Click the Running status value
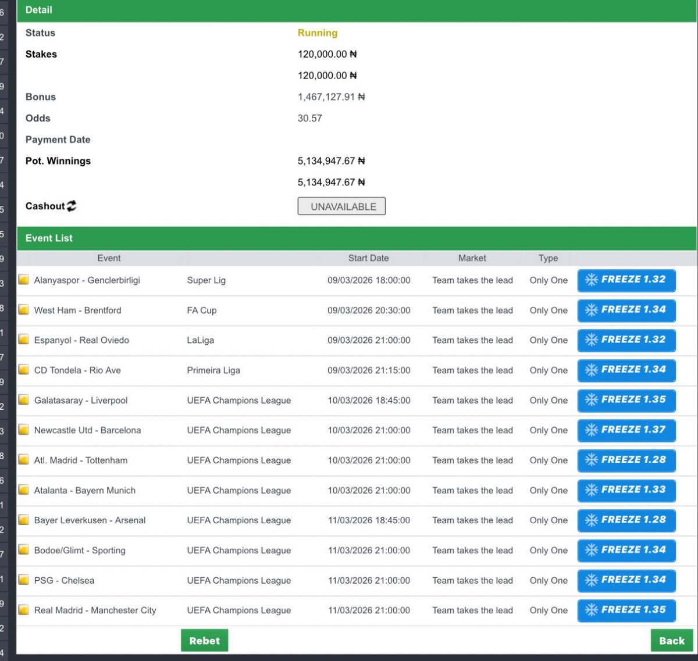Image resolution: width=698 pixels, height=661 pixels. tap(318, 33)
